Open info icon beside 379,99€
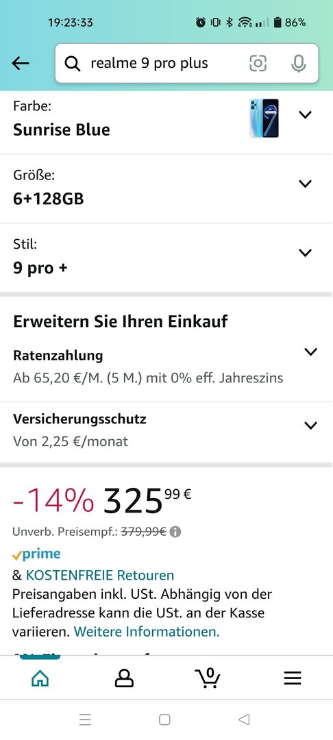This screenshot has height=740, width=333. (175, 532)
